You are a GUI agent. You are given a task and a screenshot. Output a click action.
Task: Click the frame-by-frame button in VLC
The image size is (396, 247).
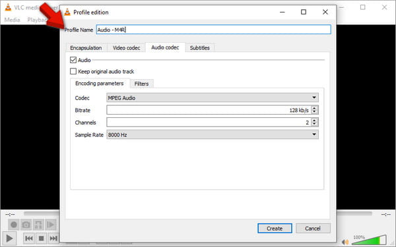click(x=51, y=225)
